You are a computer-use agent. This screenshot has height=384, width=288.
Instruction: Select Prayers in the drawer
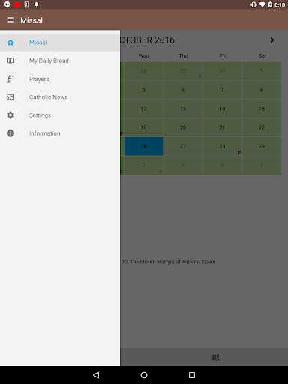60,79
